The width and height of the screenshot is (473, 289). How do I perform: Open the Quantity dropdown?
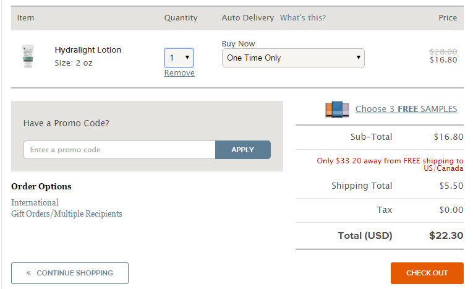(179, 58)
